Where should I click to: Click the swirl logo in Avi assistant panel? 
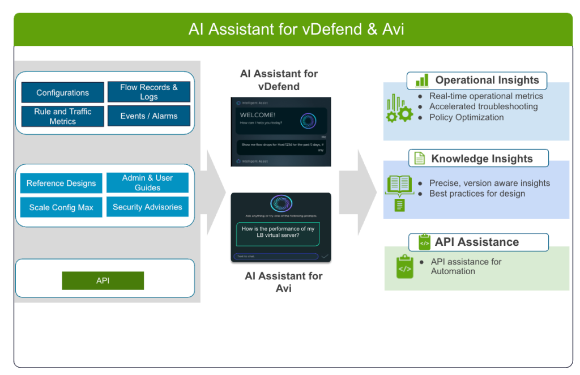click(x=281, y=203)
